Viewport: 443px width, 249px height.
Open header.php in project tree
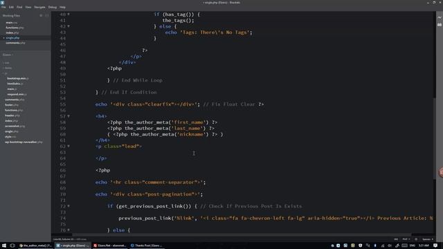(12, 116)
